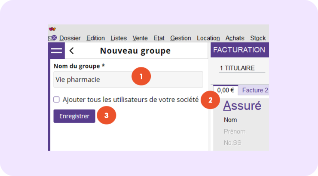Screen dimensions: 318x176
Task: Tick the Ajouter tous les utilisateurs checkbox
Action: pos(57,100)
